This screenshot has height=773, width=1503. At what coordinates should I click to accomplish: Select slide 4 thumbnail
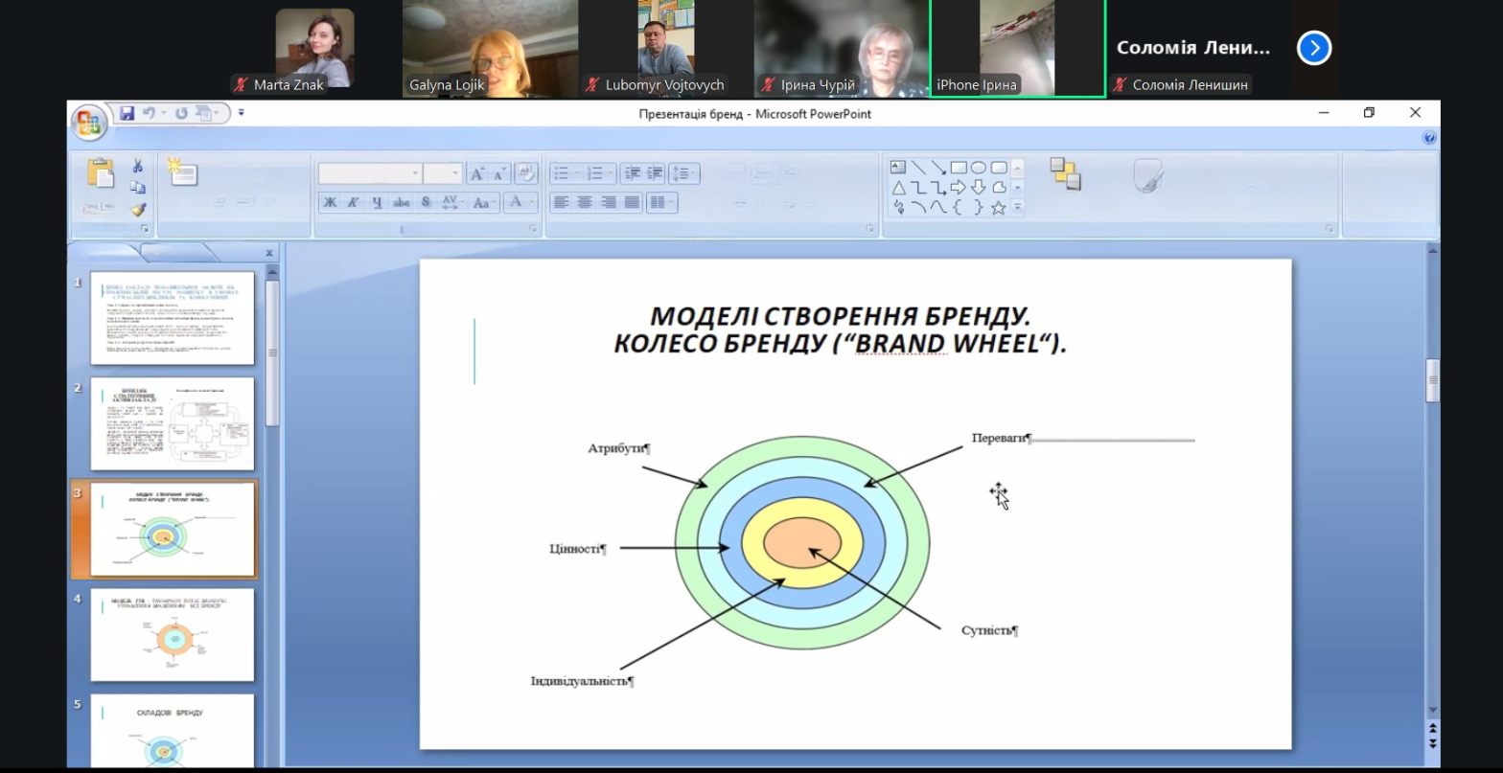pyautogui.click(x=173, y=634)
